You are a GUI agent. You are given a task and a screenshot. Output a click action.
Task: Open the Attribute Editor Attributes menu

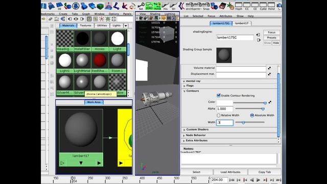coord(226,16)
